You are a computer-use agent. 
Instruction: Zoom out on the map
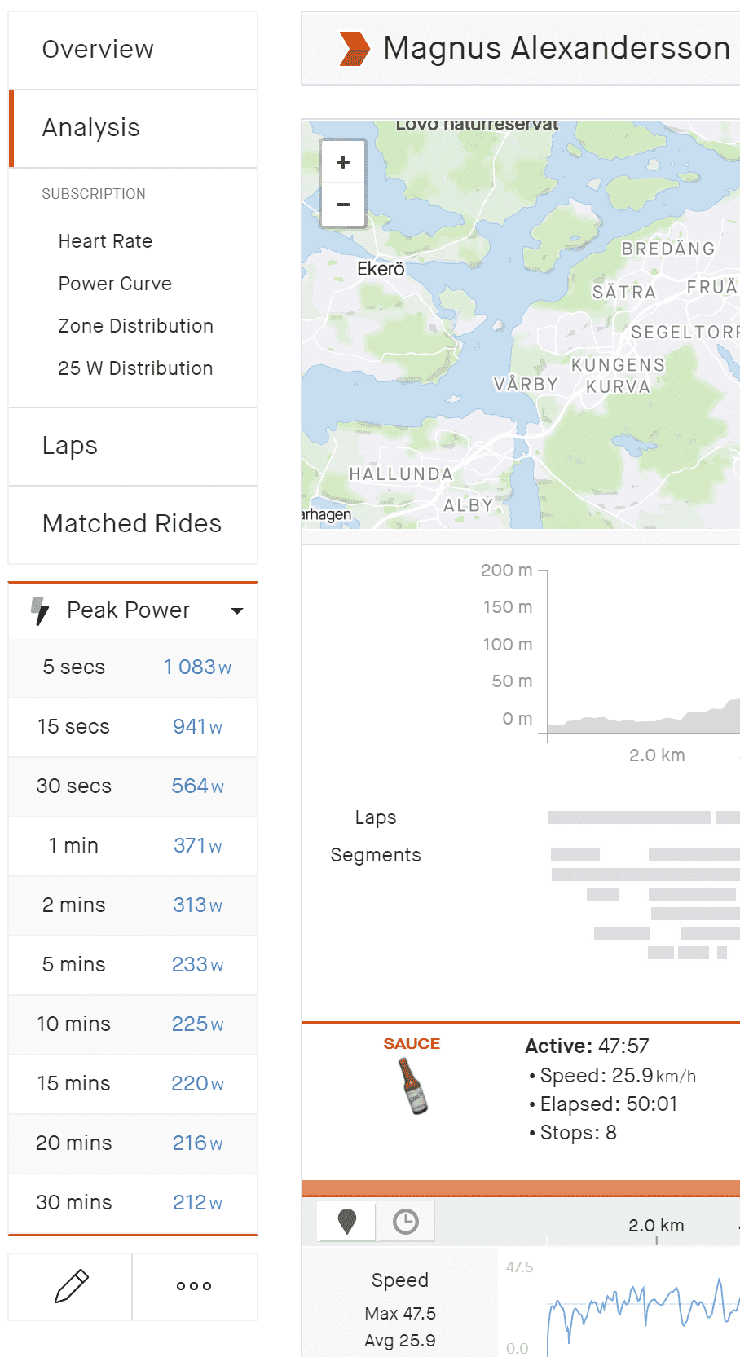pos(343,205)
